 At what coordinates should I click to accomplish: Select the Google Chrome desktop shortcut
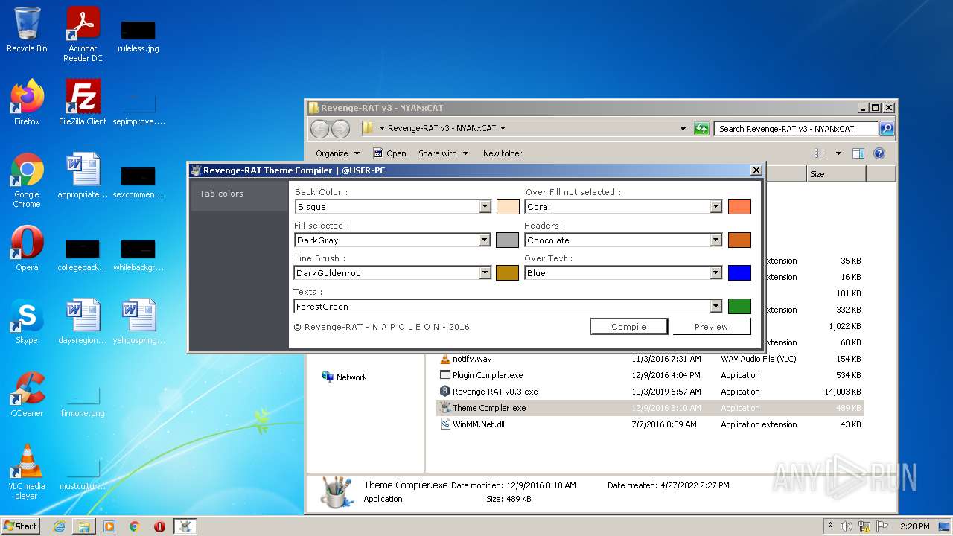[x=27, y=180]
